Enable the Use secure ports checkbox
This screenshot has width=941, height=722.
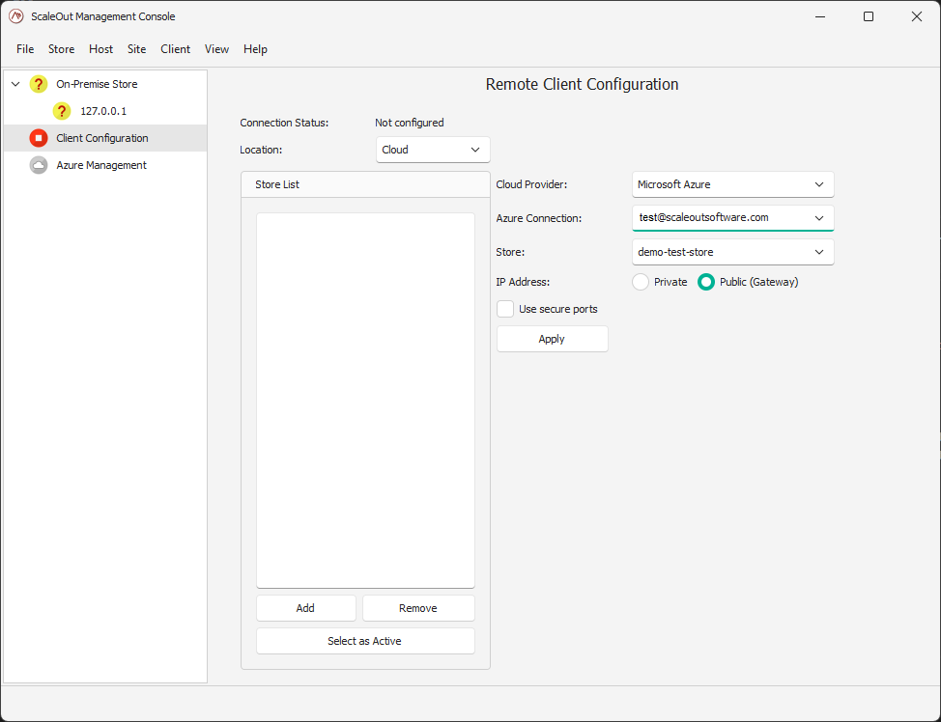point(505,309)
